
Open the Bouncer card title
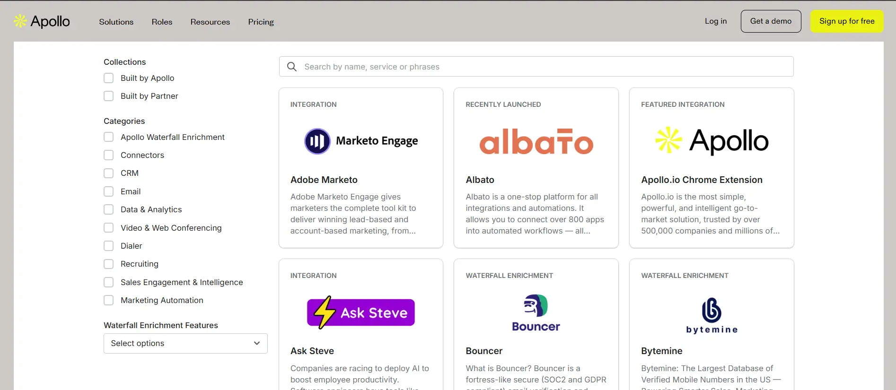484,351
